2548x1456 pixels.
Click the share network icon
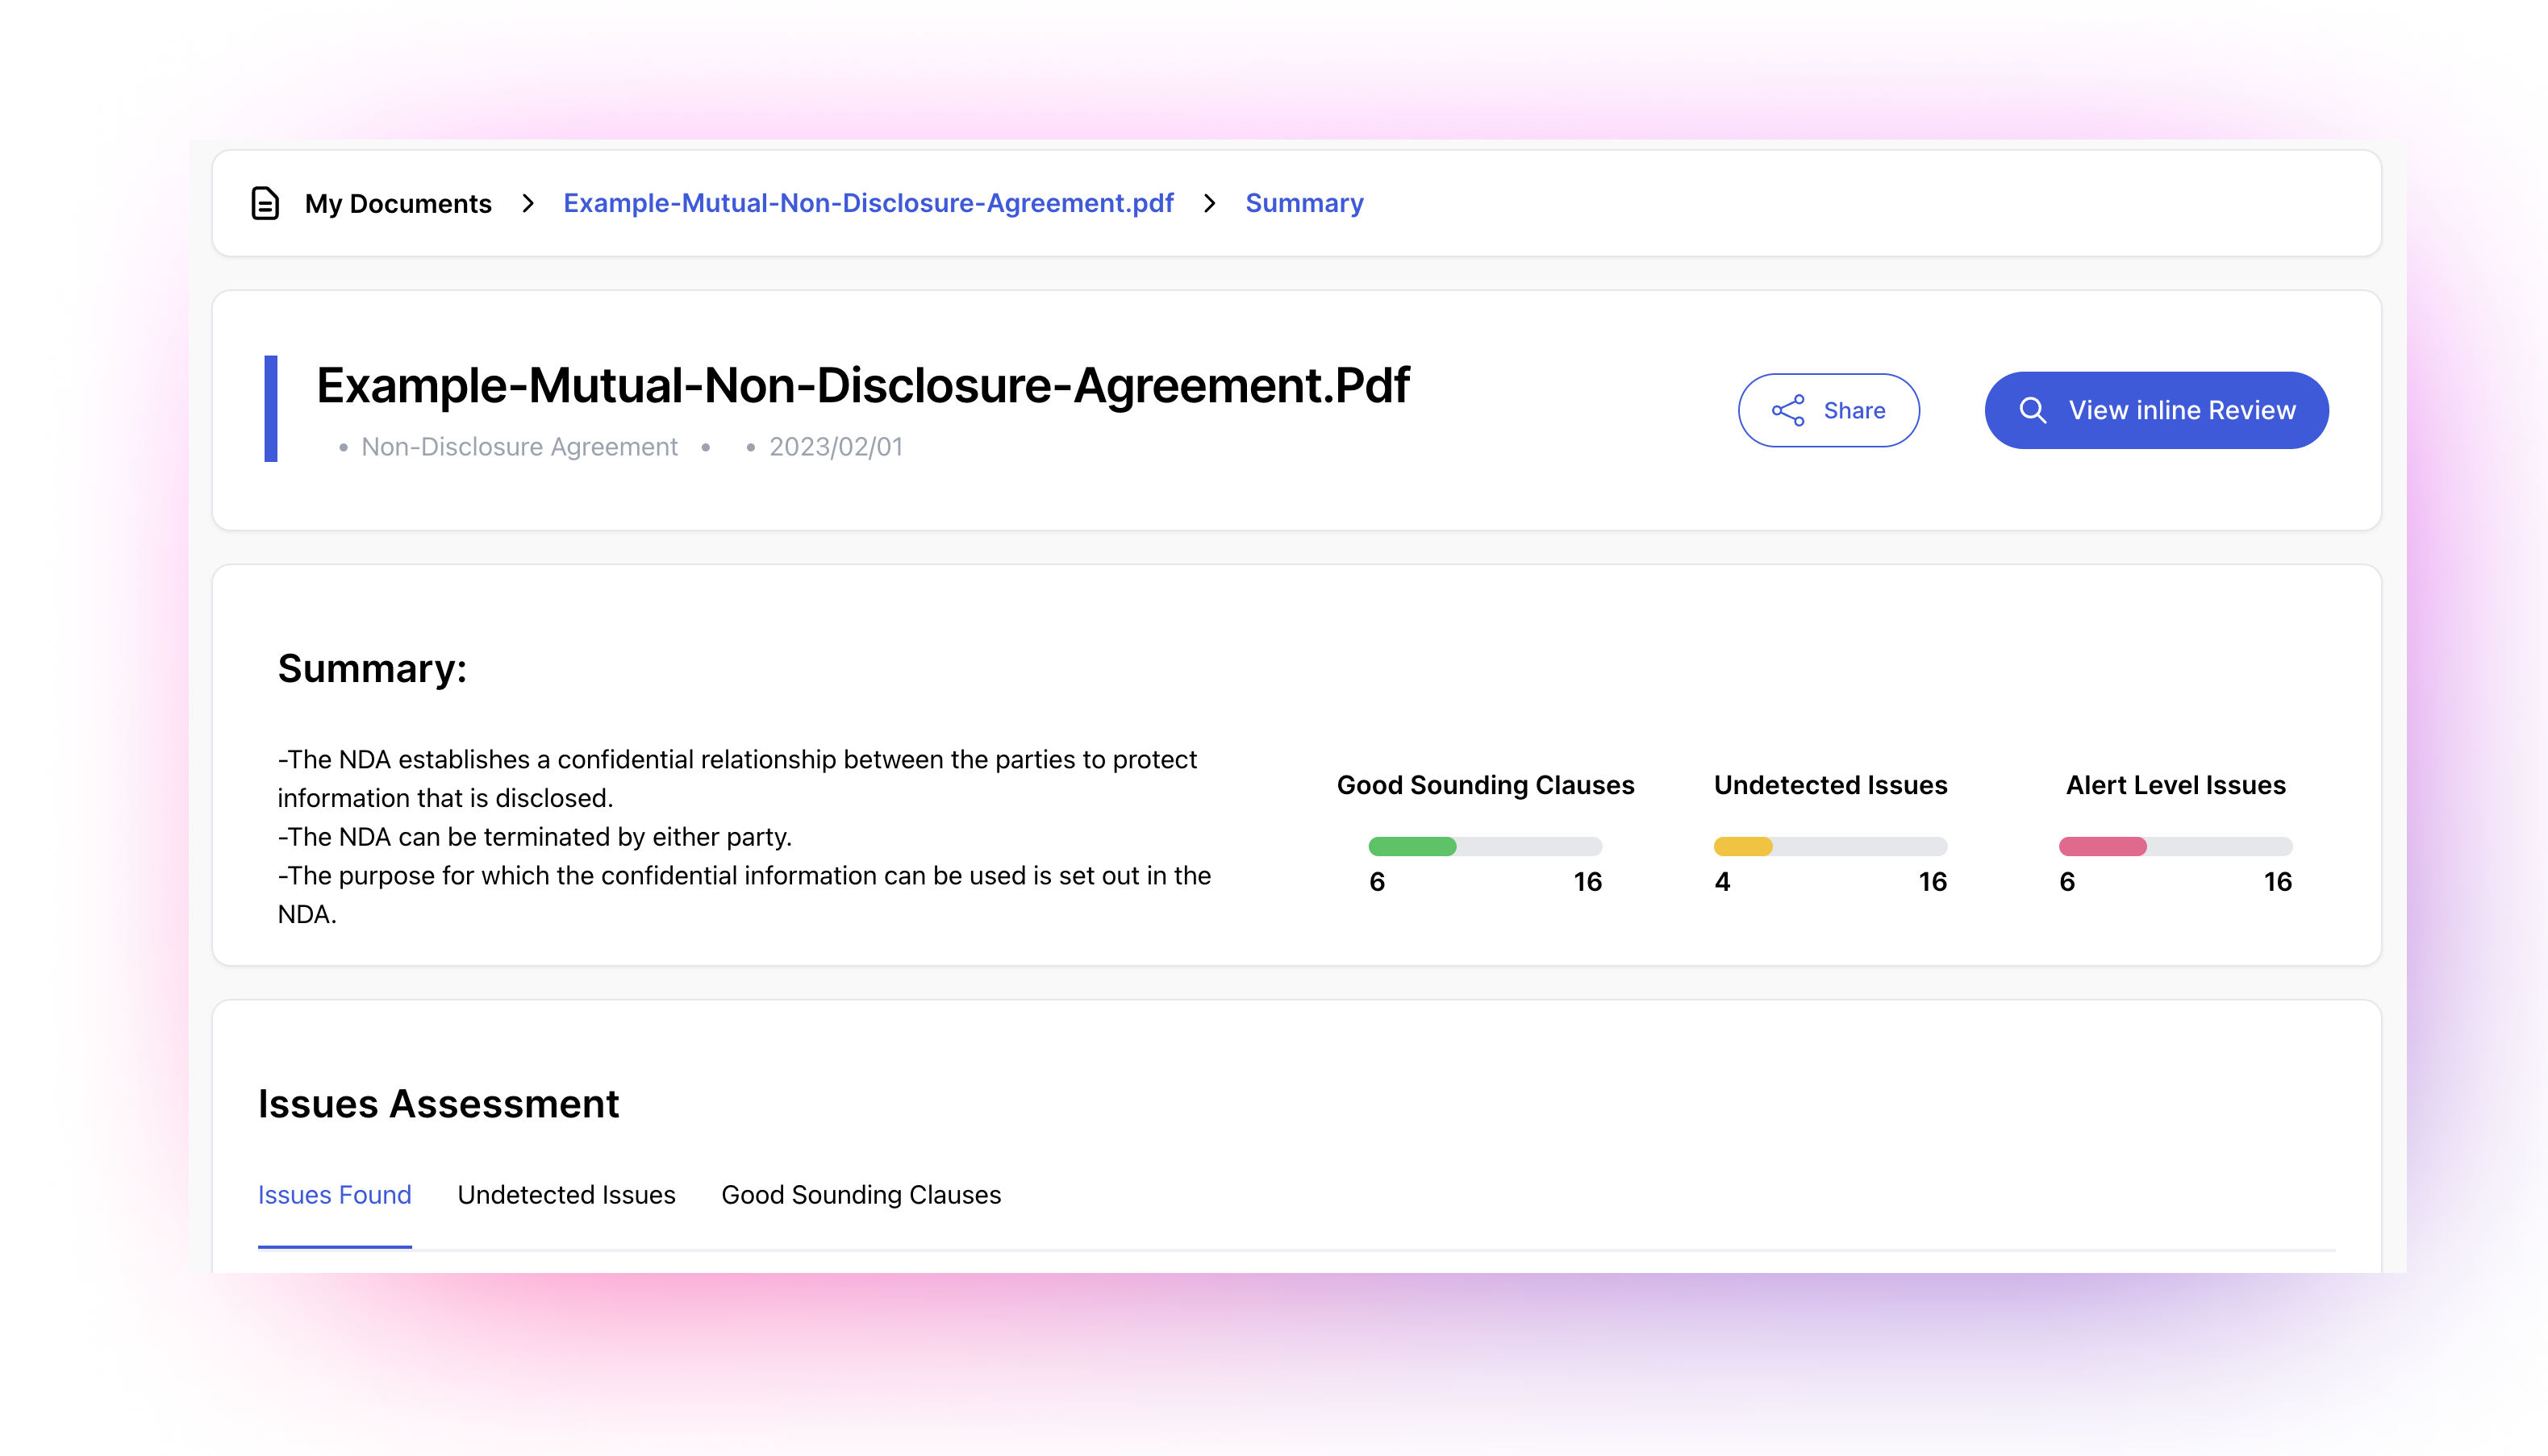1787,410
